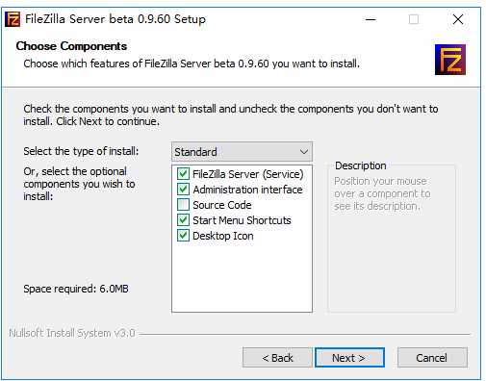The width and height of the screenshot is (486, 381).
Task: Select Start Menu Shortcuts list entry
Action: 242,220
